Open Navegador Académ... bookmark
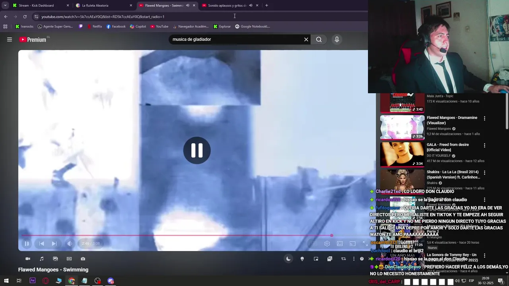The image size is (509, 286). (190, 27)
